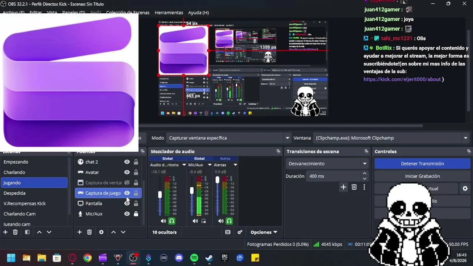Hide the Avatar source

[127, 172]
